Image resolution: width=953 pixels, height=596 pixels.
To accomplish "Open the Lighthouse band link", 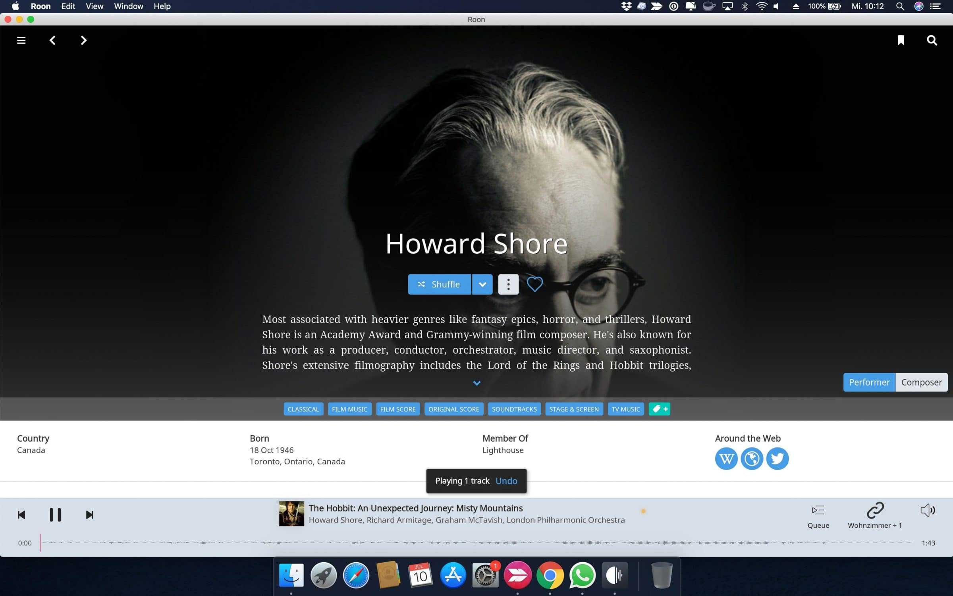I will 503,450.
